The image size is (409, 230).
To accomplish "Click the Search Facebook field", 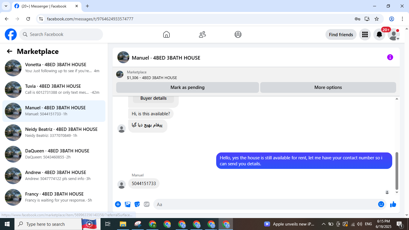I will pos(61,34).
